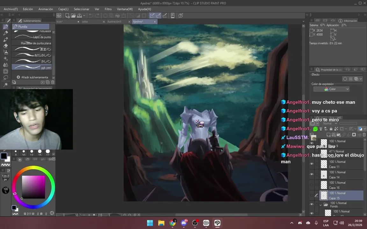
Task: Open the Capa menu
Action: click(63, 9)
